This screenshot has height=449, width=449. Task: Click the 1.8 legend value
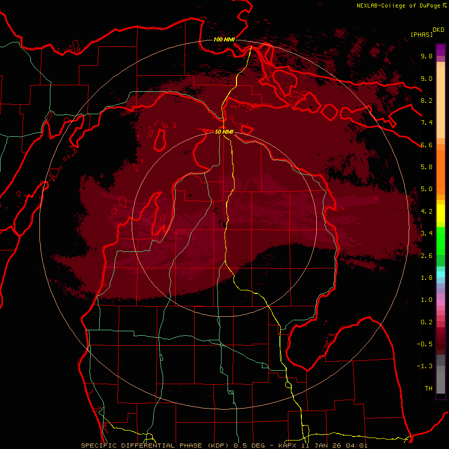pos(427,278)
